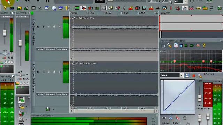Click the Stop transport button
Screen dimensions: 223x125
coord(38,1)
